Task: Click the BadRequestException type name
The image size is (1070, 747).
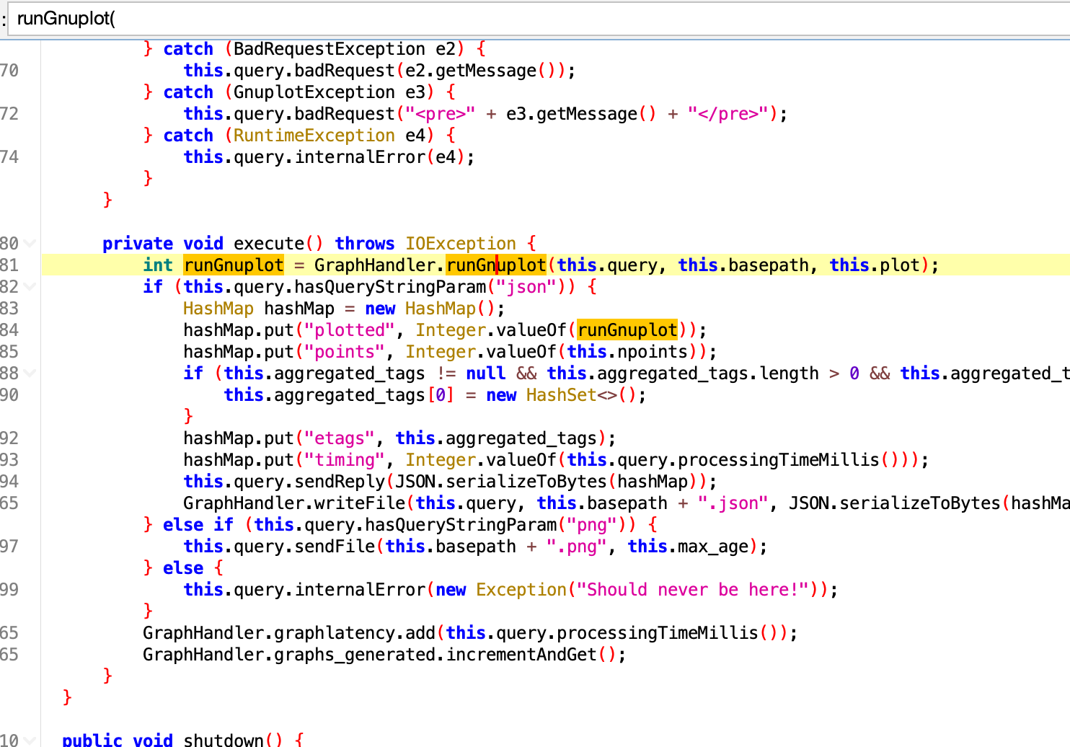Action: (330, 48)
